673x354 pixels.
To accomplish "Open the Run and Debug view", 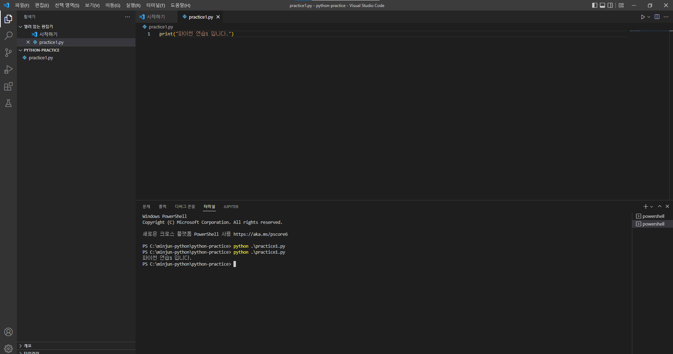I will coord(8,69).
